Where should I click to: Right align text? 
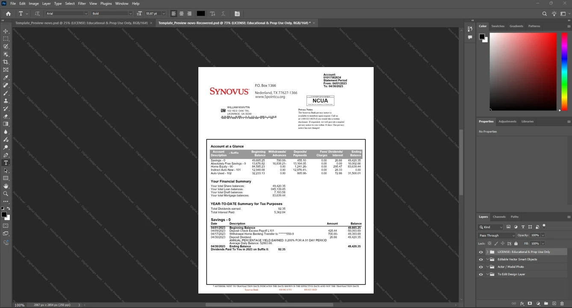(x=189, y=14)
